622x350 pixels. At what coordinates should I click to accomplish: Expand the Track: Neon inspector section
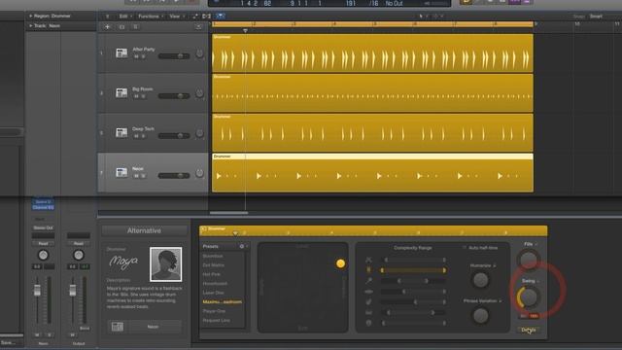click(30, 25)
